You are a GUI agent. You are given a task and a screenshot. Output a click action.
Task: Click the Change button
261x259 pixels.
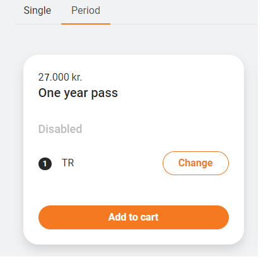tap(195, 163)
